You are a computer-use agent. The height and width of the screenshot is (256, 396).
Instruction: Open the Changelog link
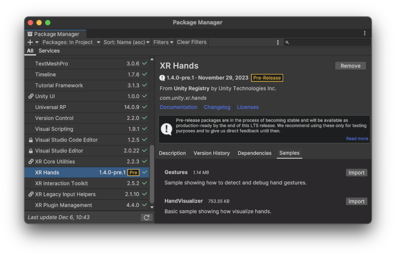click(x=217, y=107)
